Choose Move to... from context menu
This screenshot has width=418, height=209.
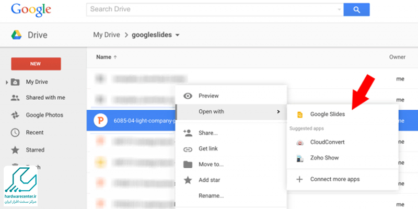click(x=211, y=165)
